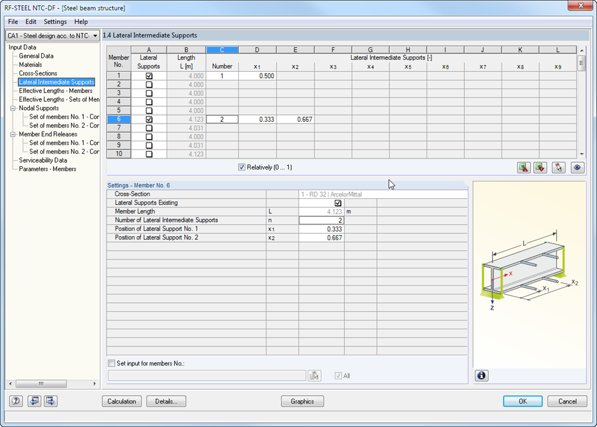Select Set of members No. 1 under Nodal Supports
The width and height of the screenshot is (597, 427).
pos(64,117)
